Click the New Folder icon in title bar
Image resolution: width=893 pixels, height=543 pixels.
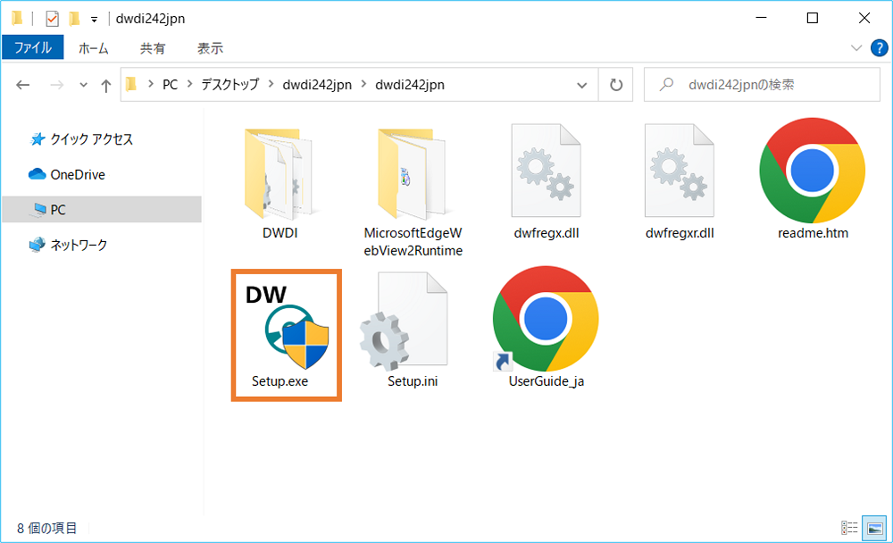(74, 19)
